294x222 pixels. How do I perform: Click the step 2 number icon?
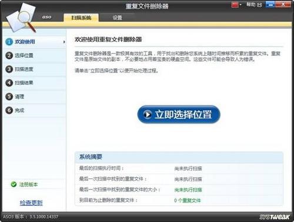pos(9,55)
